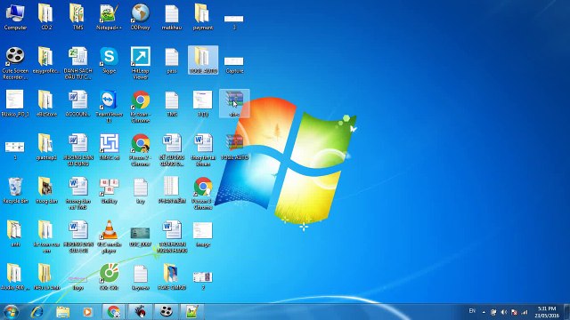Image resolution: width=570 pixels, height=320 pixels.
Task: Open the ke toan cua em folder
Action: (46, 237)
